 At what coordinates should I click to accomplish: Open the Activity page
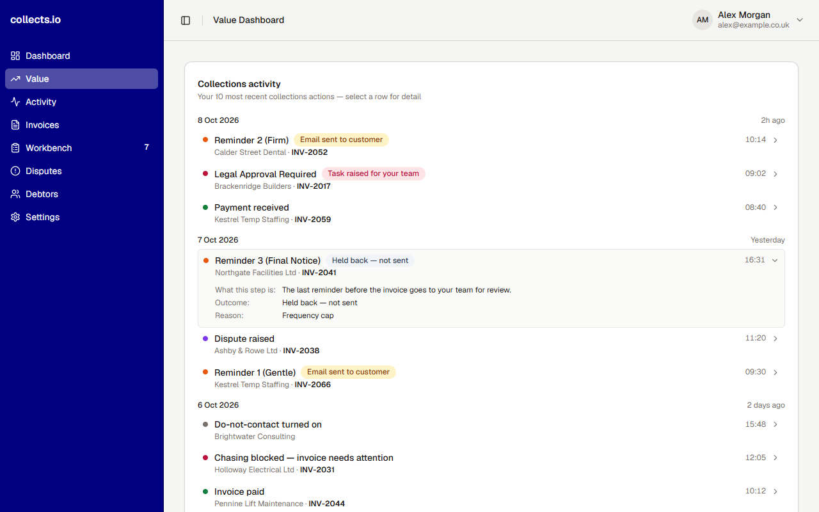pyautogui.click(x=81, y=102)
